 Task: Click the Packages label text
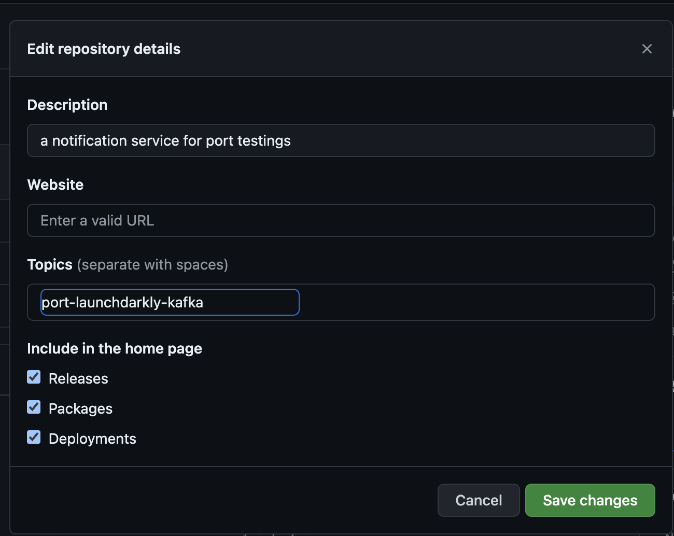pos(80,408)
